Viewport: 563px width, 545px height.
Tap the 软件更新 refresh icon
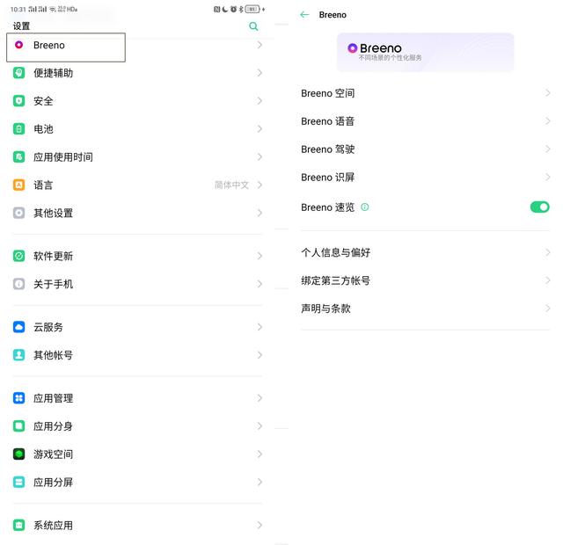(x=18, y=256)
